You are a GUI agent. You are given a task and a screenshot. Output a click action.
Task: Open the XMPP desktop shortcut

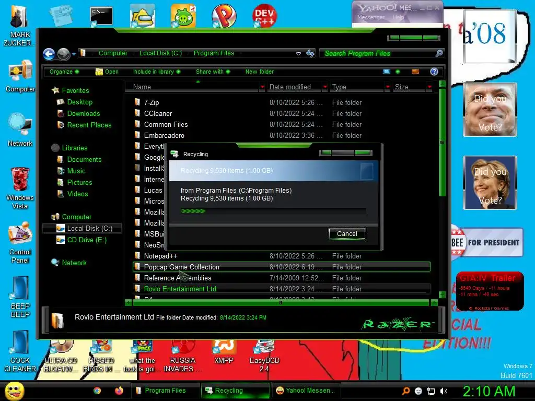click(x=224, y=352)
